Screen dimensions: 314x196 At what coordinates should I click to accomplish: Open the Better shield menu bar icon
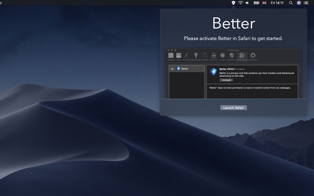[x=233, y=3]
